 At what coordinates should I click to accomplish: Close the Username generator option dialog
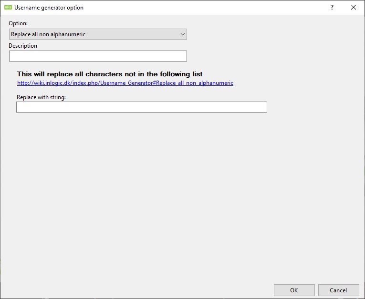pos(353,7)
